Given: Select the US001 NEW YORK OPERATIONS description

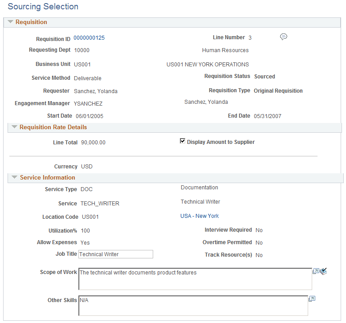Looking at the screenshot, I should pos(208,65).
